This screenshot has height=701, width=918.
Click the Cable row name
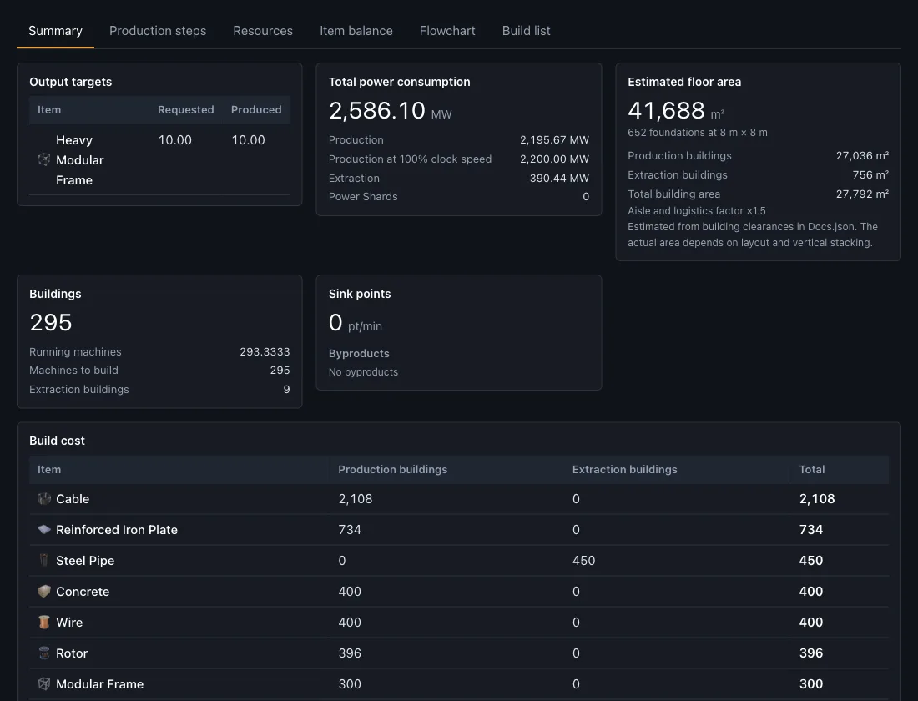(73, 499)
